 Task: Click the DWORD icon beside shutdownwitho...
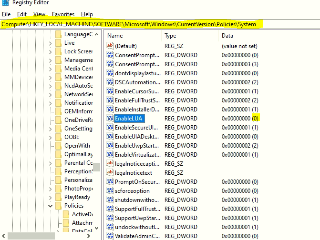[x=110, y=200]
